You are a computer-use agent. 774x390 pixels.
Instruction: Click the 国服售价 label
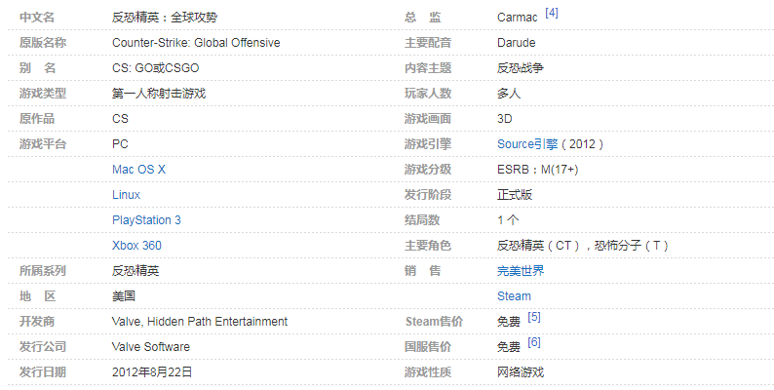pos(428,346)
